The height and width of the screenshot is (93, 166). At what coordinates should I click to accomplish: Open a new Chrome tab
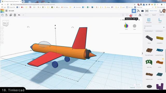[24, 1]
